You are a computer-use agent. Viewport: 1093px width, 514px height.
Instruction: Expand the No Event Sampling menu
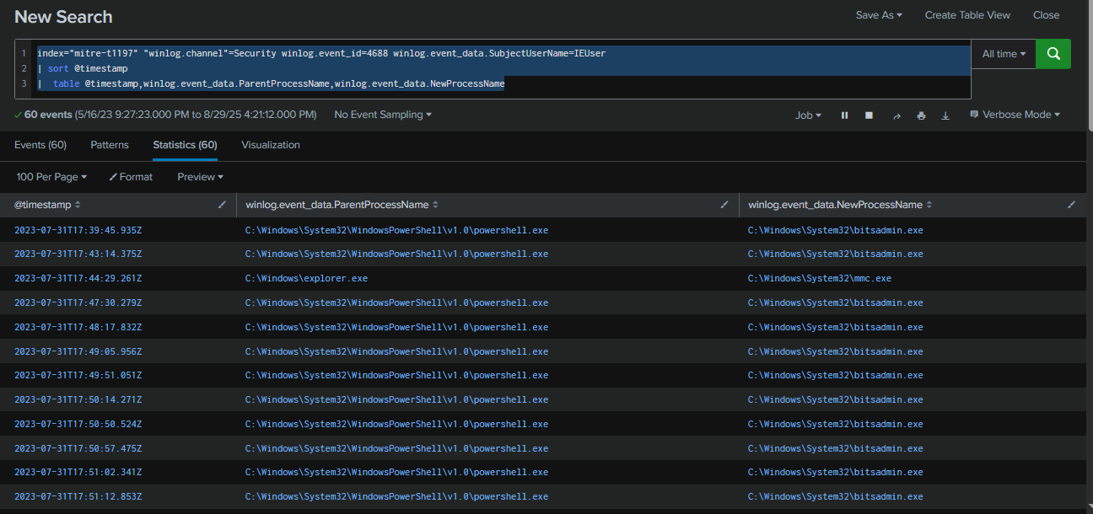point(383,115)
